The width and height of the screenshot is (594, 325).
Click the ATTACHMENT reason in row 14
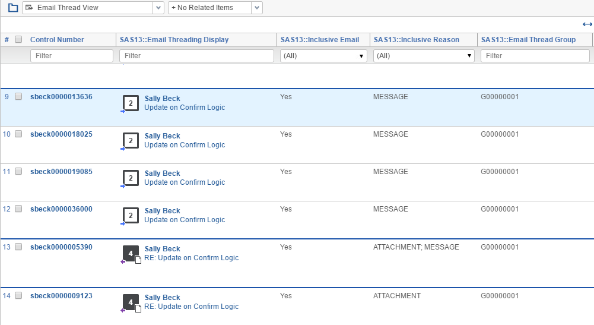click(396, 296)
